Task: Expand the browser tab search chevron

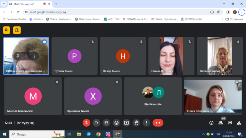Action: coord(4,4)
